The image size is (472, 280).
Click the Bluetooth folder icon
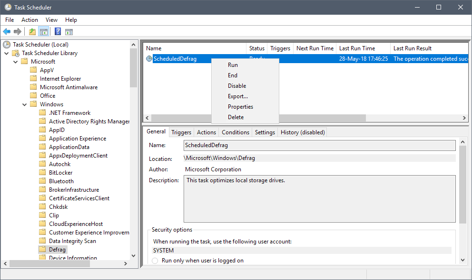click(x=42, y=181)
